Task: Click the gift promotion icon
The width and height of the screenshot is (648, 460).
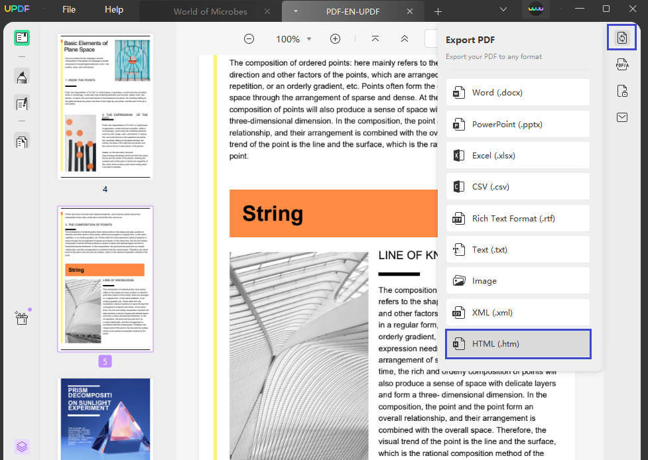Action: coord(21,317)
